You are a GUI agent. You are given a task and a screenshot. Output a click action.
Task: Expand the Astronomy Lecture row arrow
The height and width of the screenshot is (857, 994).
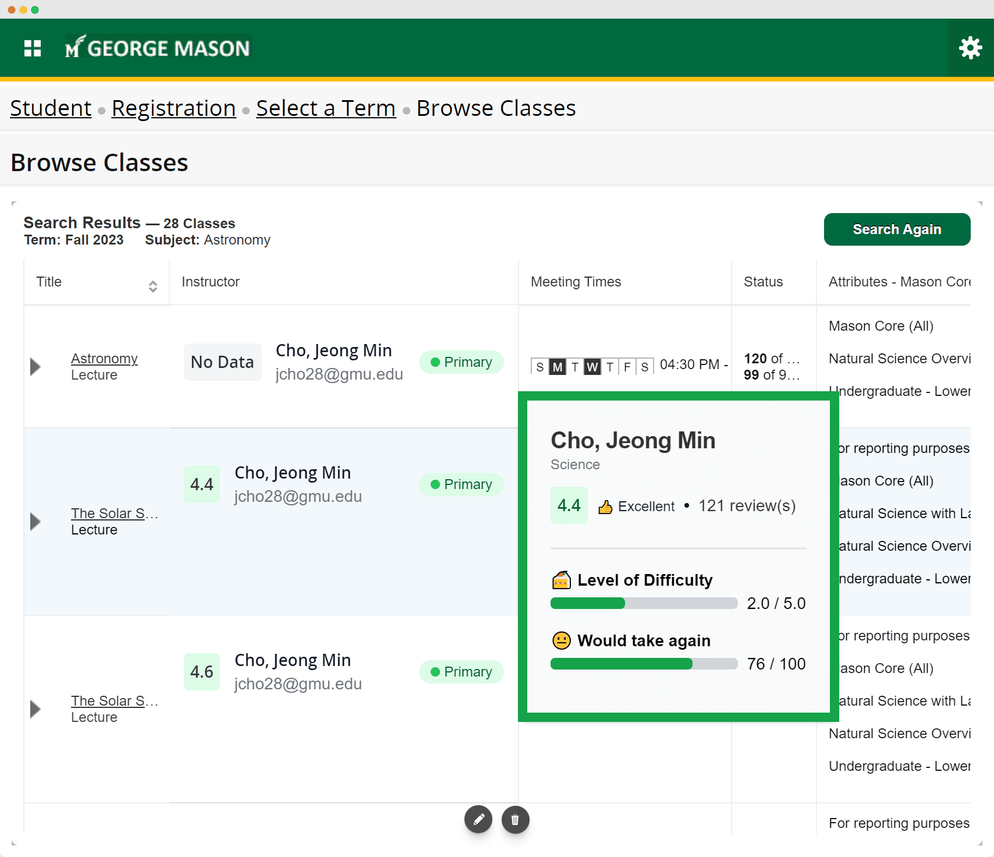(x=35, y=367)
